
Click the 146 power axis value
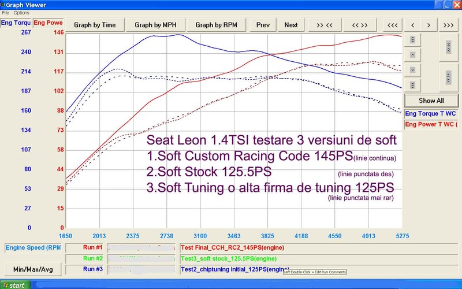coord(59,32)
